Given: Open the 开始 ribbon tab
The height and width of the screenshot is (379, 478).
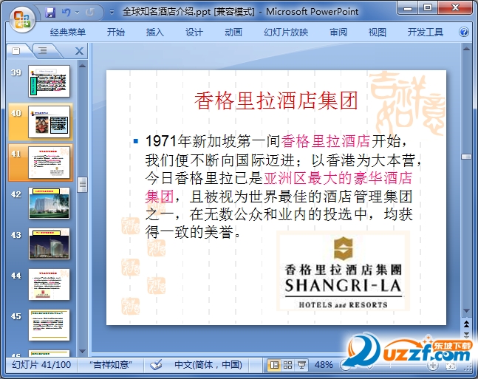Looking at the screenshot, I should pyautogui.click(x=116, y=32).
